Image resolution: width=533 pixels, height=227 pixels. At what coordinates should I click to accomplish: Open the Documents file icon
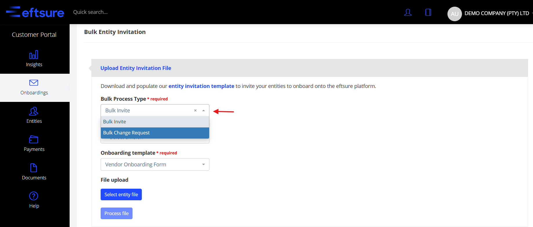34,168
